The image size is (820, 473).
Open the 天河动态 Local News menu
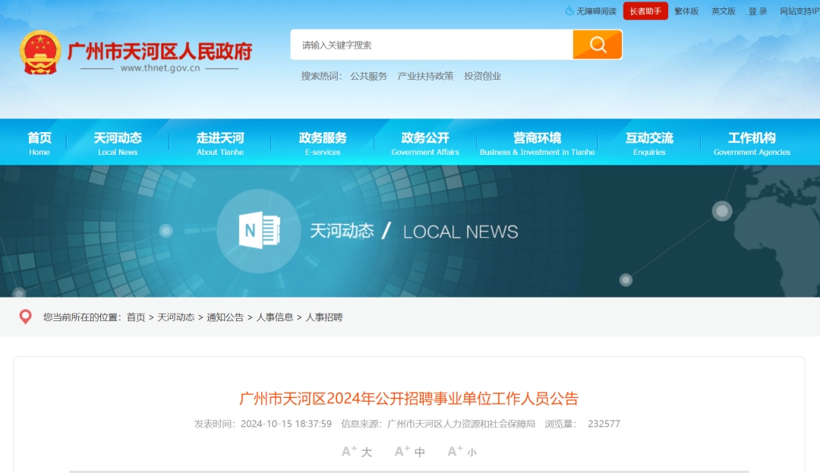point(118,143)
